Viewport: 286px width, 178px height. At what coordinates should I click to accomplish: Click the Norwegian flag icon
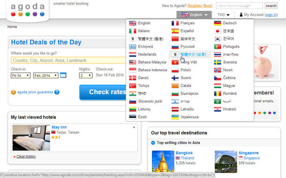pyautogui.click(x=218, y=70)
